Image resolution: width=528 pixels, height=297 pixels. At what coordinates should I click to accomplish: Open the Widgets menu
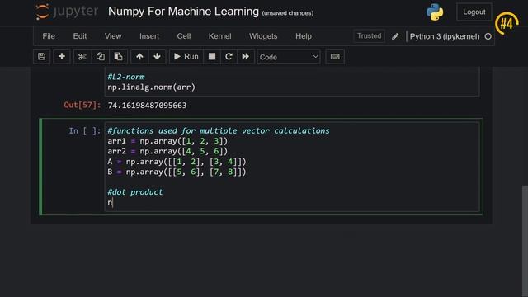coord(263,36)
